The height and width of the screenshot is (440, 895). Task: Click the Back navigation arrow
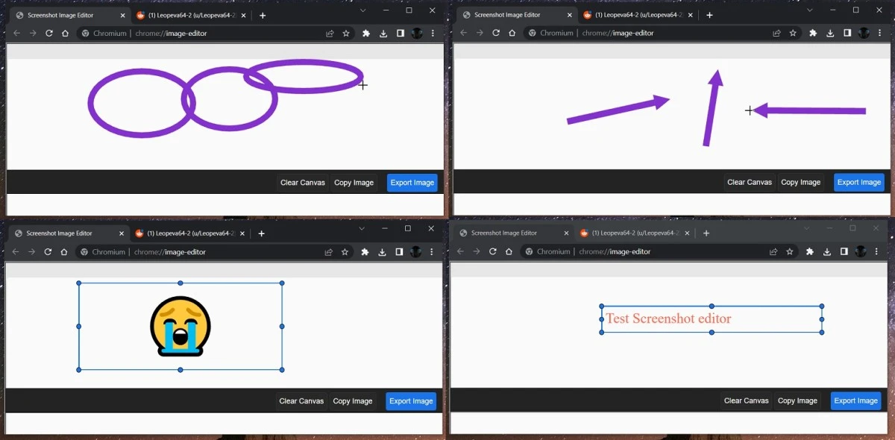pos(16,33)
